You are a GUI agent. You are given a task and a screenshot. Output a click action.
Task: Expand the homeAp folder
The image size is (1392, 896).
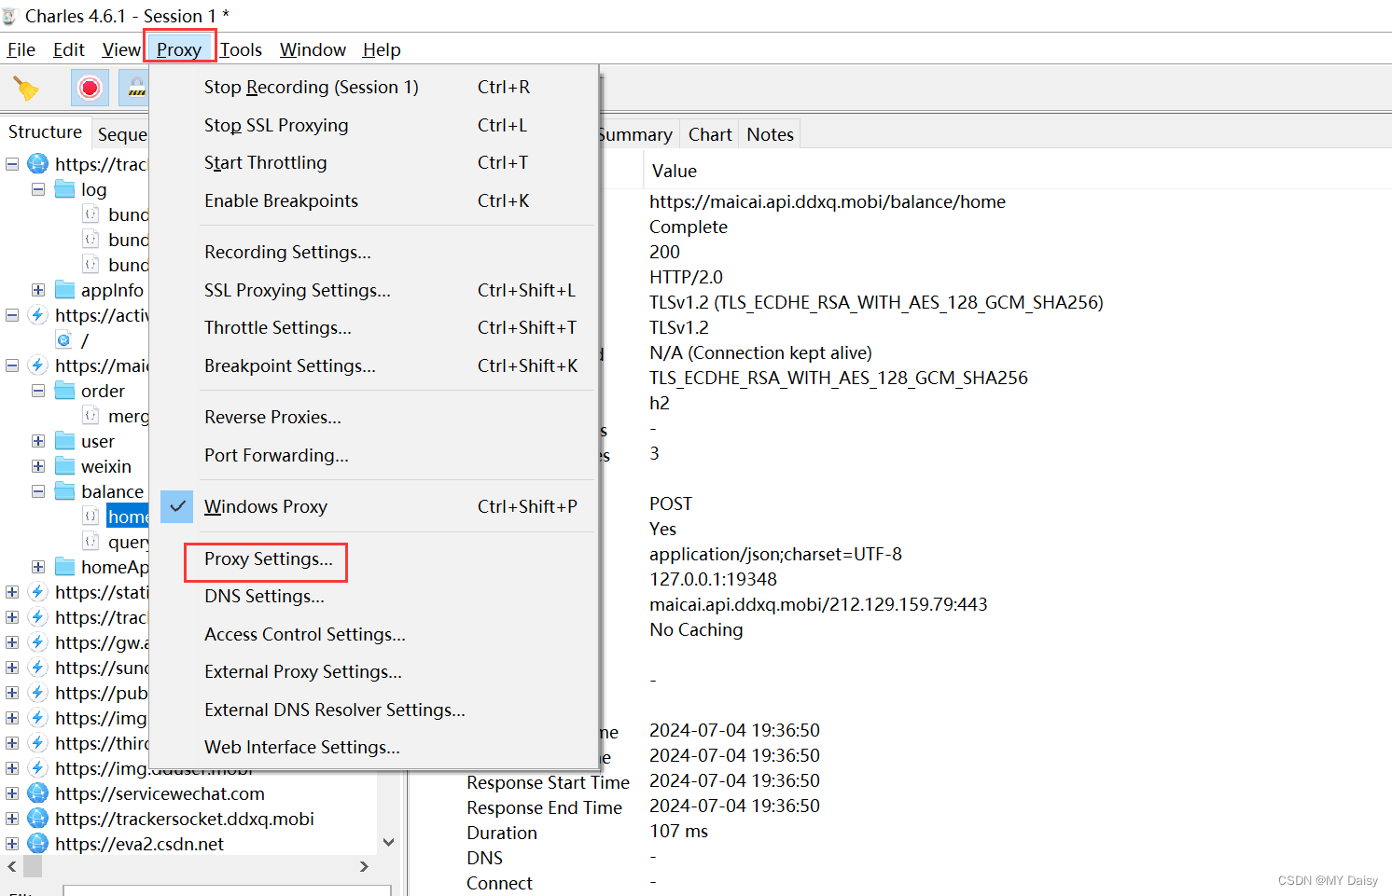click(38, 567)
